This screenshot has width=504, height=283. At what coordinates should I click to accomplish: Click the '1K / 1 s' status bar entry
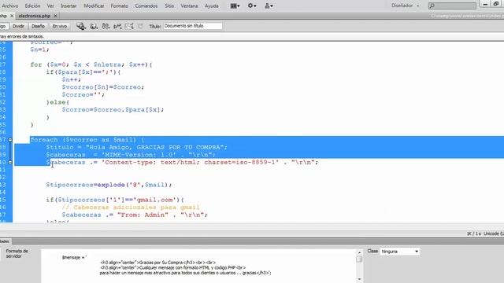tap(474, 233)
